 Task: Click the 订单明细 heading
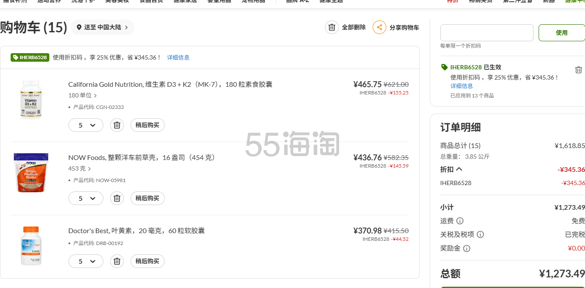[x=461, y=127]
